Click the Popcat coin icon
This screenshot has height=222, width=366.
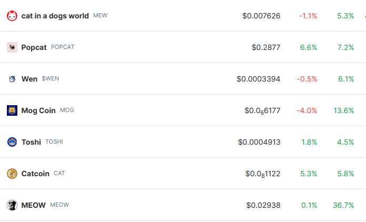[x=12, y=47]
